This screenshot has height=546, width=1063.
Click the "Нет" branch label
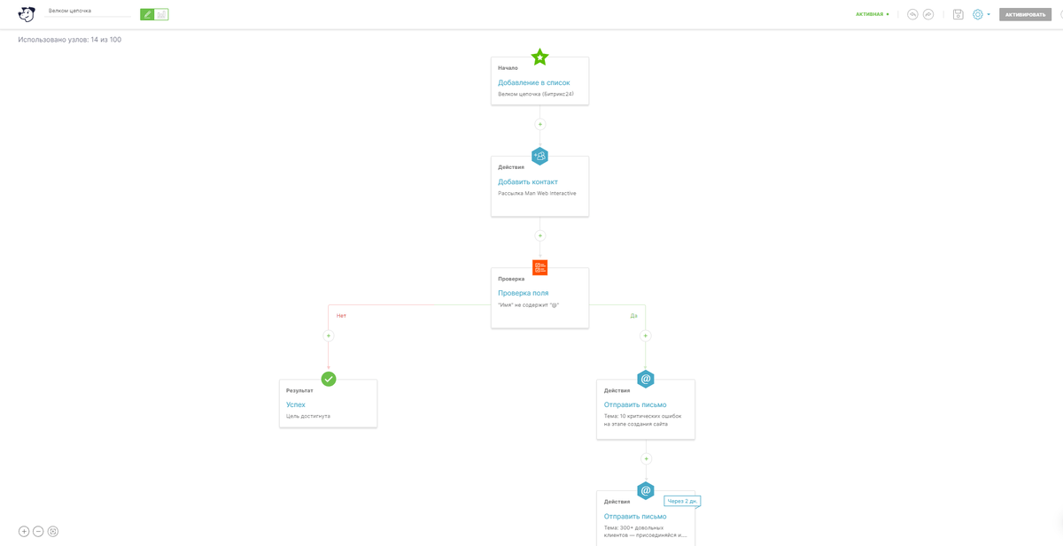[x=341, y=315]
